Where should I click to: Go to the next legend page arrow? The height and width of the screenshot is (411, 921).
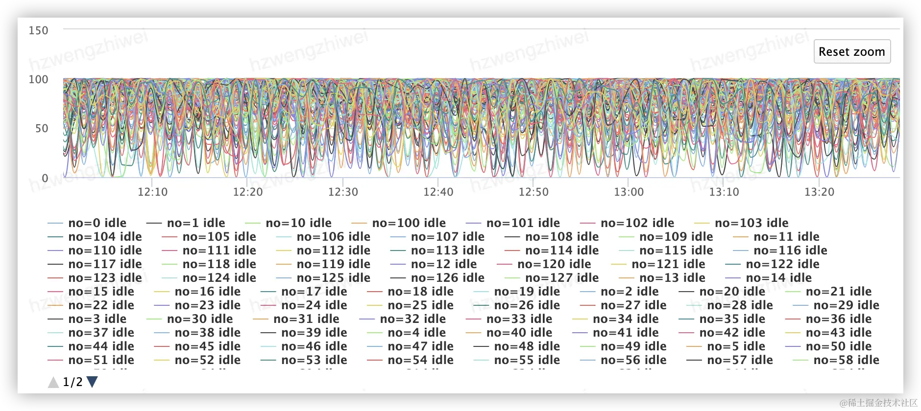pos(92,382)
